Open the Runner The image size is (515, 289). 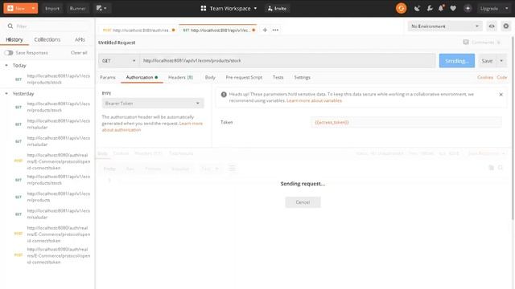click(77, 8)
